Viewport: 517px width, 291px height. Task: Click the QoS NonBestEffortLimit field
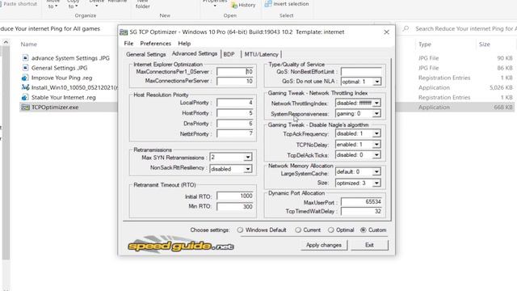(x=361, y=71)
